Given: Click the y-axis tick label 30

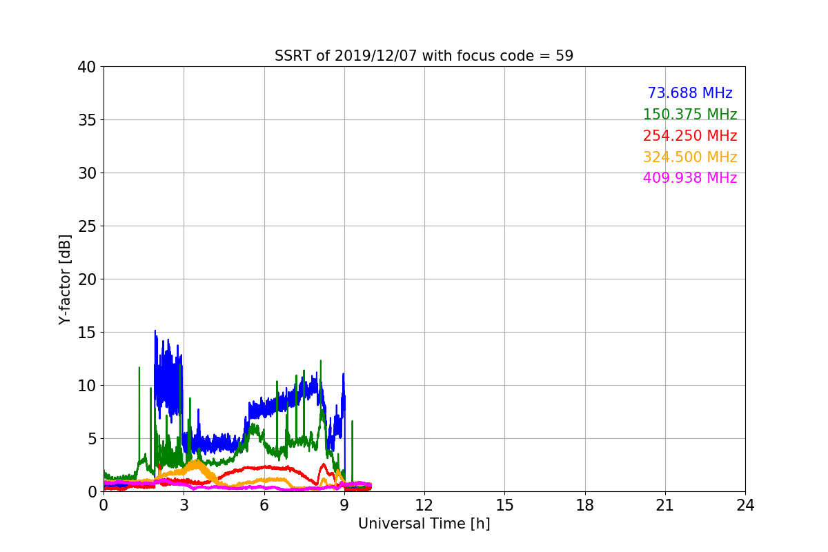Looking at the screenshot, I should 86,173.
